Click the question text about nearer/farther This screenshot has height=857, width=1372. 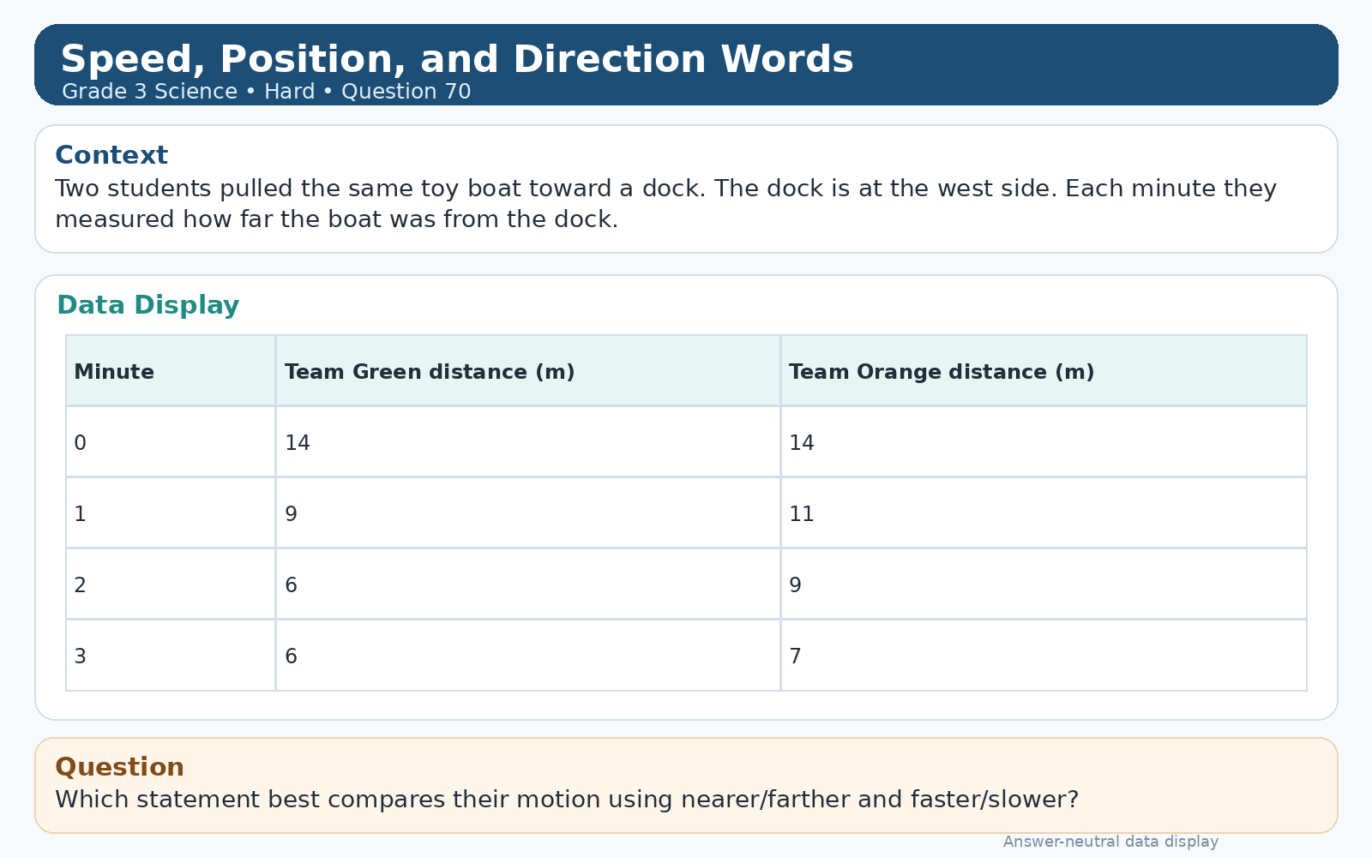pyautogui.click(x=567, y=800)
